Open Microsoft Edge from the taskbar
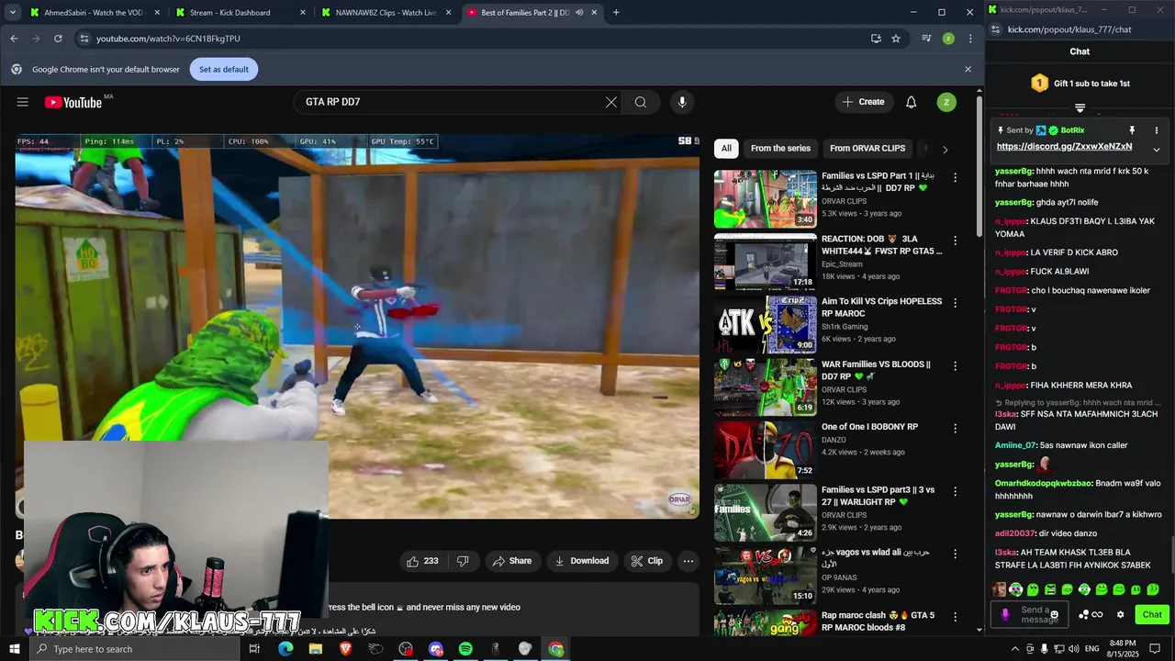 click(285, 649)
